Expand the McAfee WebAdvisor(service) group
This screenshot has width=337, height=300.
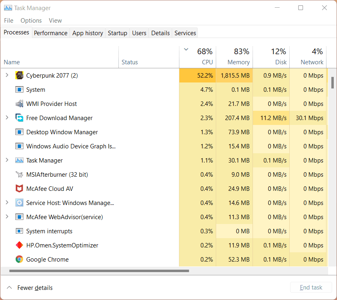pyautogui.click(x=7, y=217)
